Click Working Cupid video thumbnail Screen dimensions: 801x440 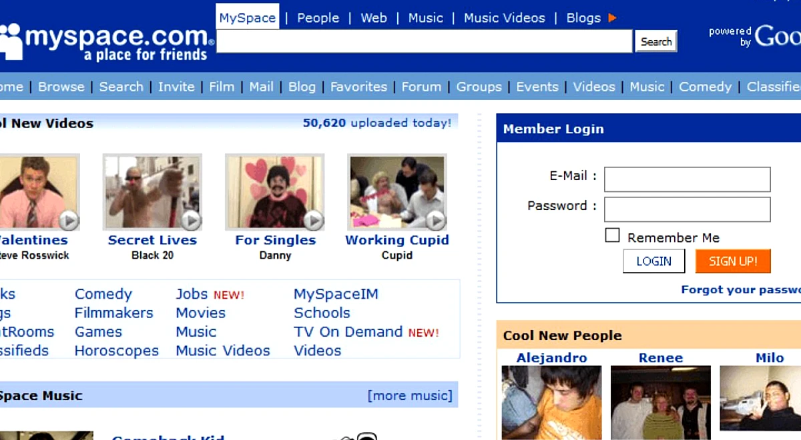[397, 192]
